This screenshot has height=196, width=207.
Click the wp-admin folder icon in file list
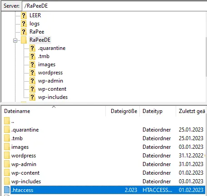(x=7, y=164)
